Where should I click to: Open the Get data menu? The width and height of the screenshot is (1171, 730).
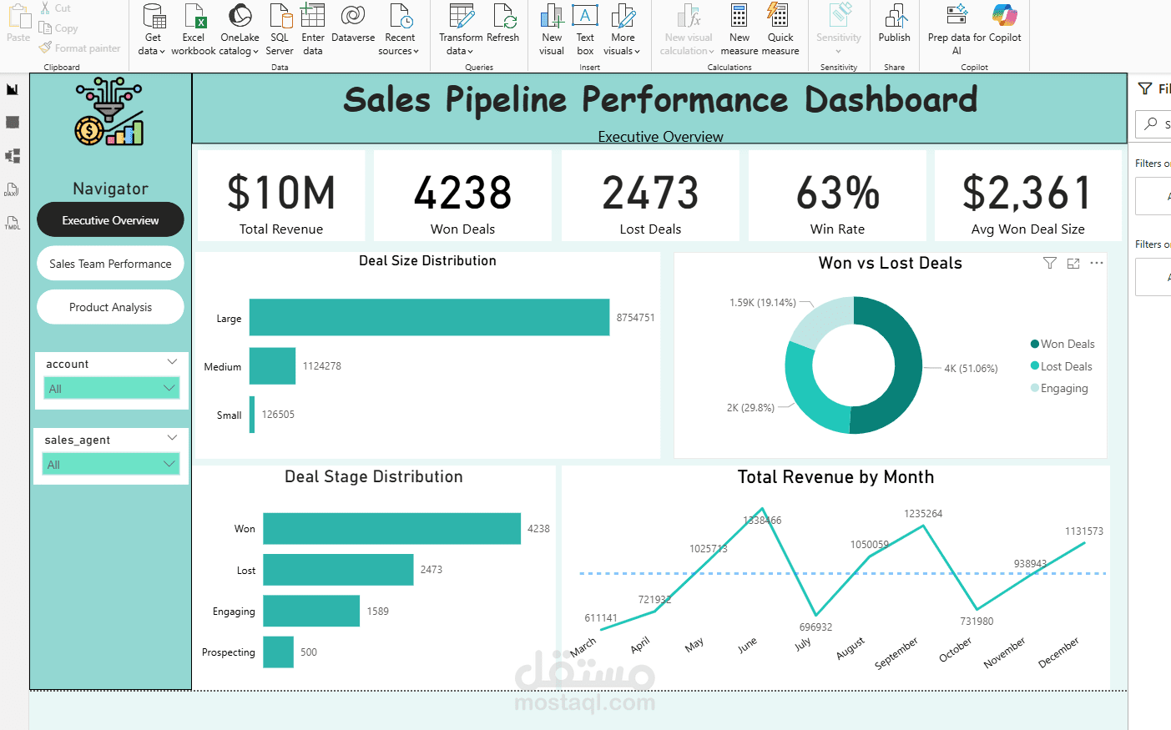tap(153, 30)
